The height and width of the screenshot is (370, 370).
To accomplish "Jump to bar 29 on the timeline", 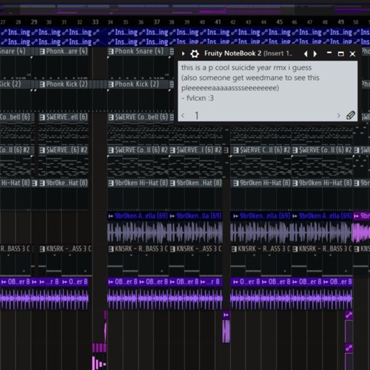I will [34, 22].
